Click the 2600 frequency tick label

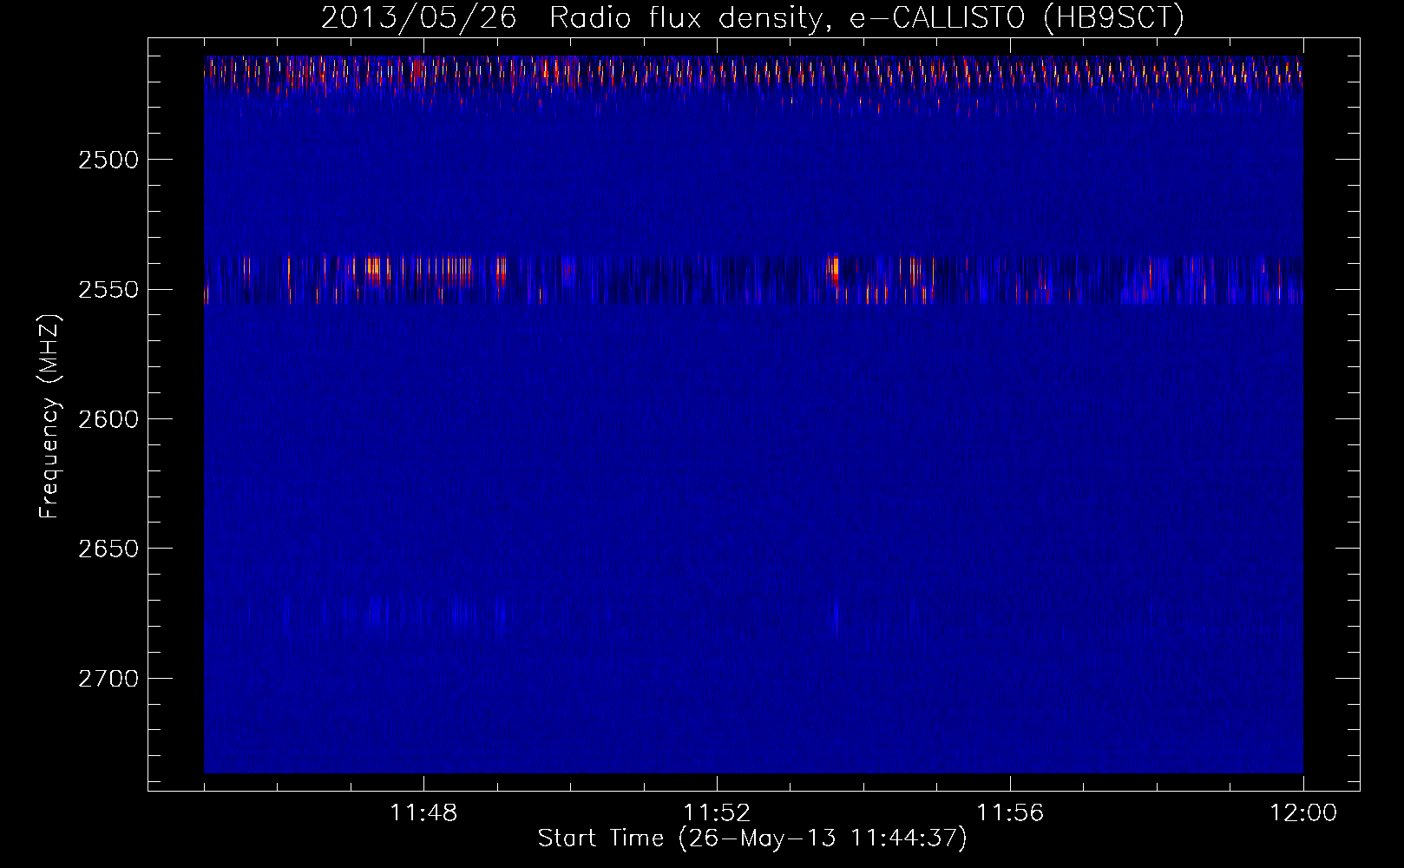[x=108, y=419]
